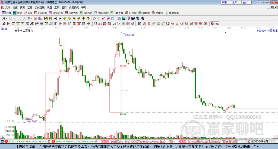The height and width of the screenshot is (149, 278).
Task: Open the 江恩 menu
Action: (x=30, y=7)
